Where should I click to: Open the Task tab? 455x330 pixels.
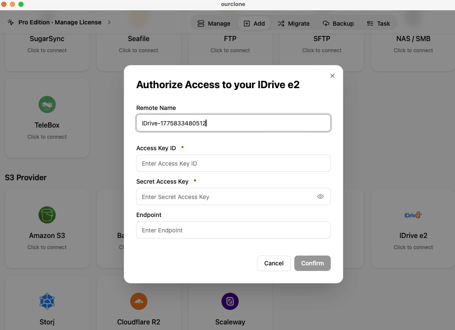379,24
